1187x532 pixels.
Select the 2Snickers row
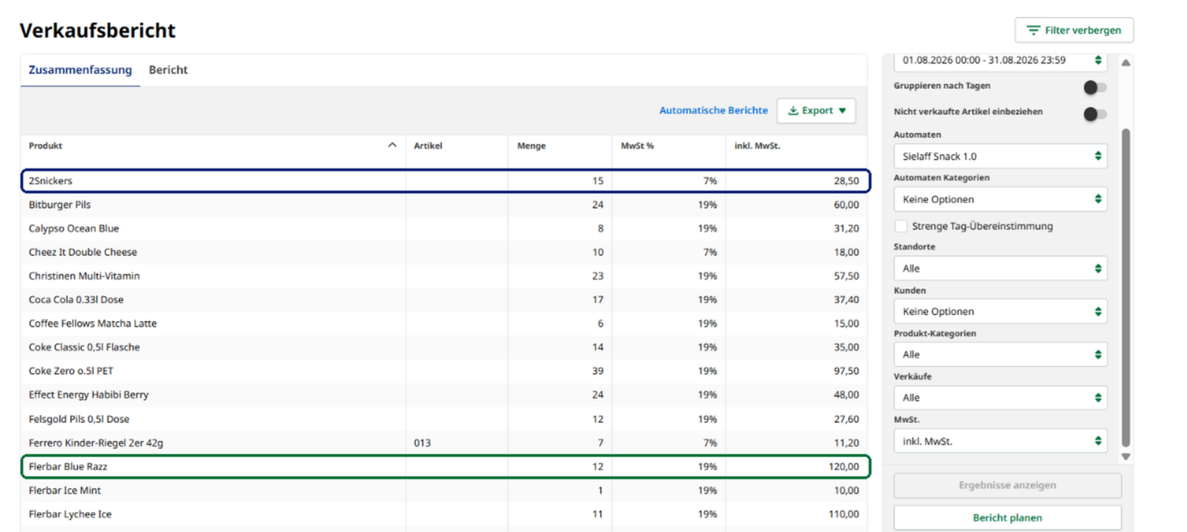click(444, 181)
